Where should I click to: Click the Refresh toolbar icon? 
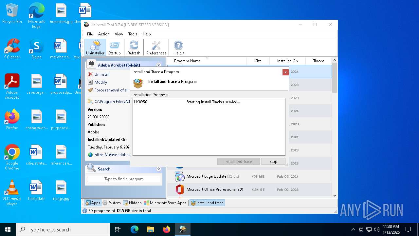click(x=134, y=48)
